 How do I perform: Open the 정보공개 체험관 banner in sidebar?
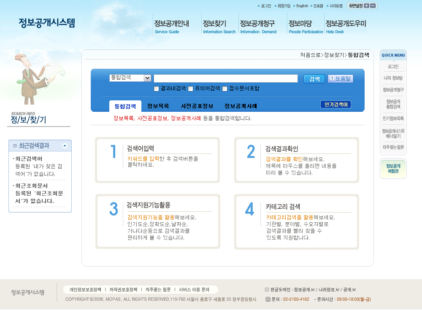(393, 168)
